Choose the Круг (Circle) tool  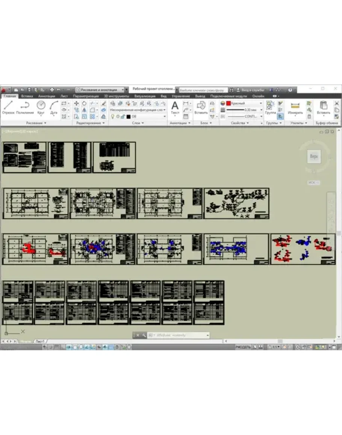[41, 107]
